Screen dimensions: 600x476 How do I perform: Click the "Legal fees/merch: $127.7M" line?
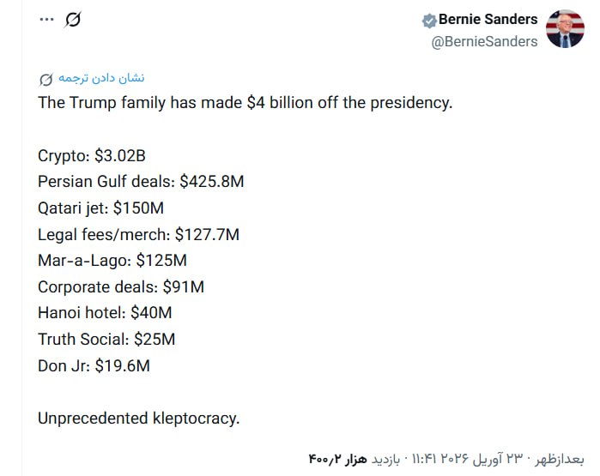tap(138, 234)
